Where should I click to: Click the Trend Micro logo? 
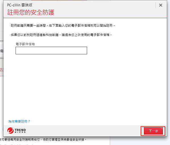click(17, 131)
